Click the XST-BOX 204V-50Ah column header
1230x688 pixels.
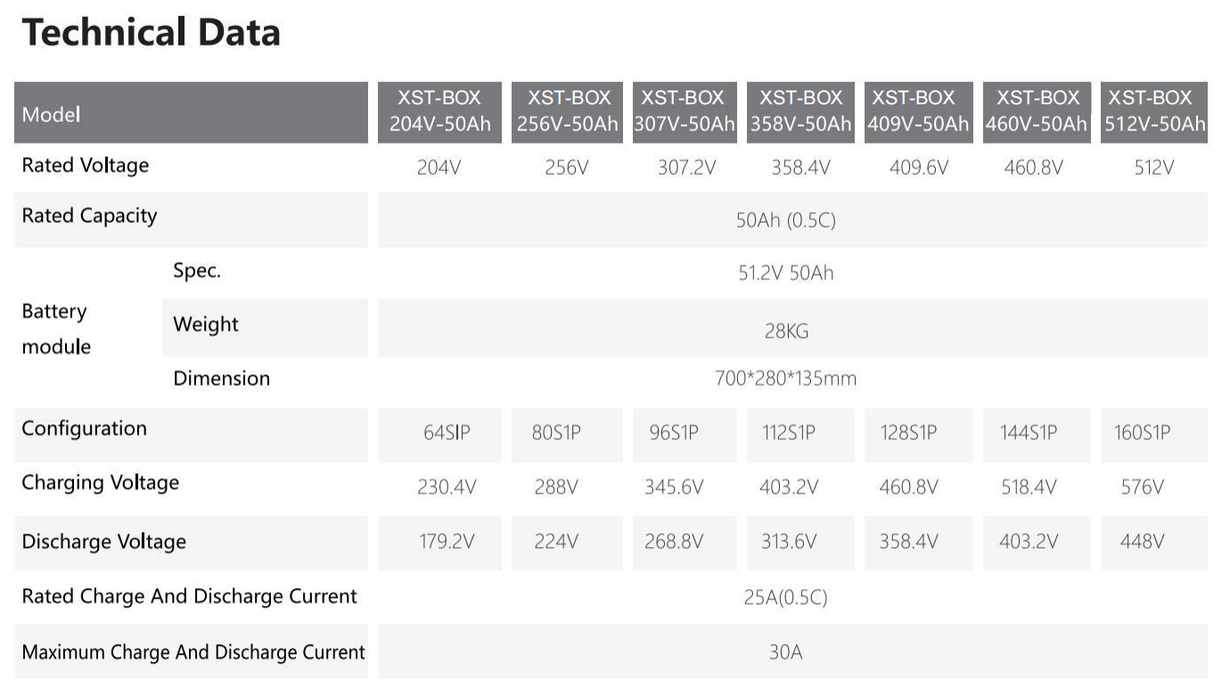(439, 111)
